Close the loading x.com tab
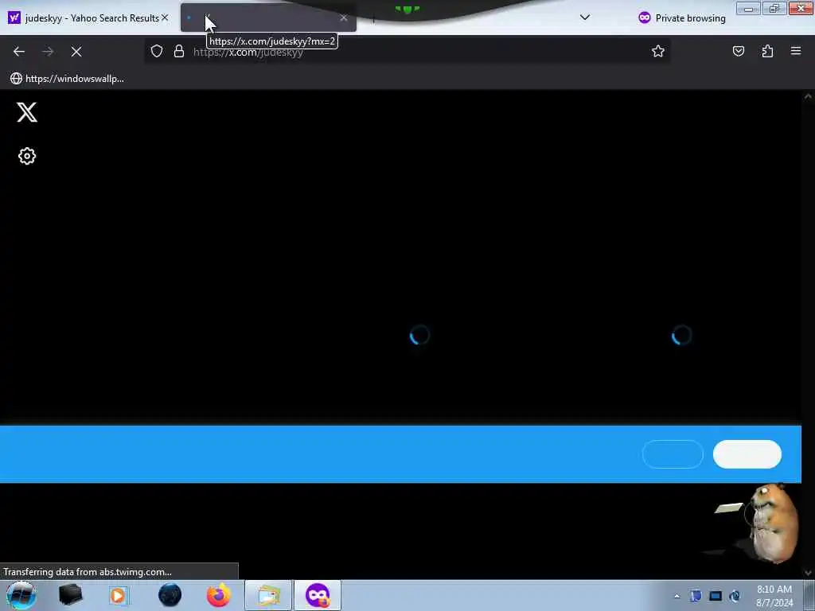This screenshot has width=815, height=611. click(344, 18)
